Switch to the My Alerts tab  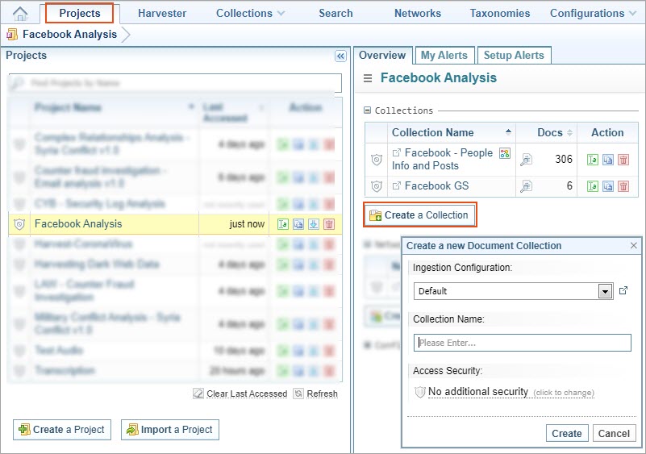[x=444, y=55]
